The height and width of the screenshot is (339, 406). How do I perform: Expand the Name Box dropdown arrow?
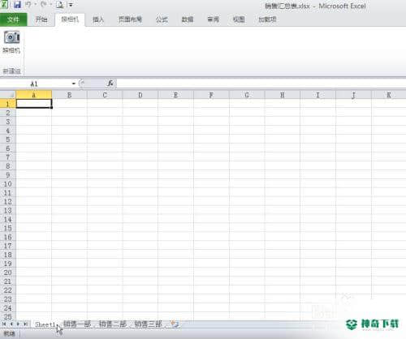(x=74, y=84)
